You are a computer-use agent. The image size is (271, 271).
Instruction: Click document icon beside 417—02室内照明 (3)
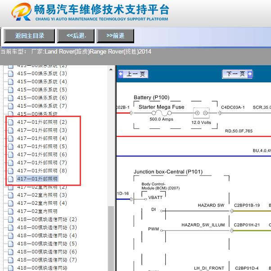(11, 195)
